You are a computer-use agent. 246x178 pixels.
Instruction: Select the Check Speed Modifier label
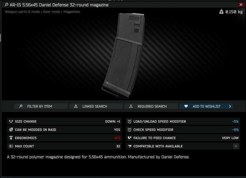[x=153, y=130]
